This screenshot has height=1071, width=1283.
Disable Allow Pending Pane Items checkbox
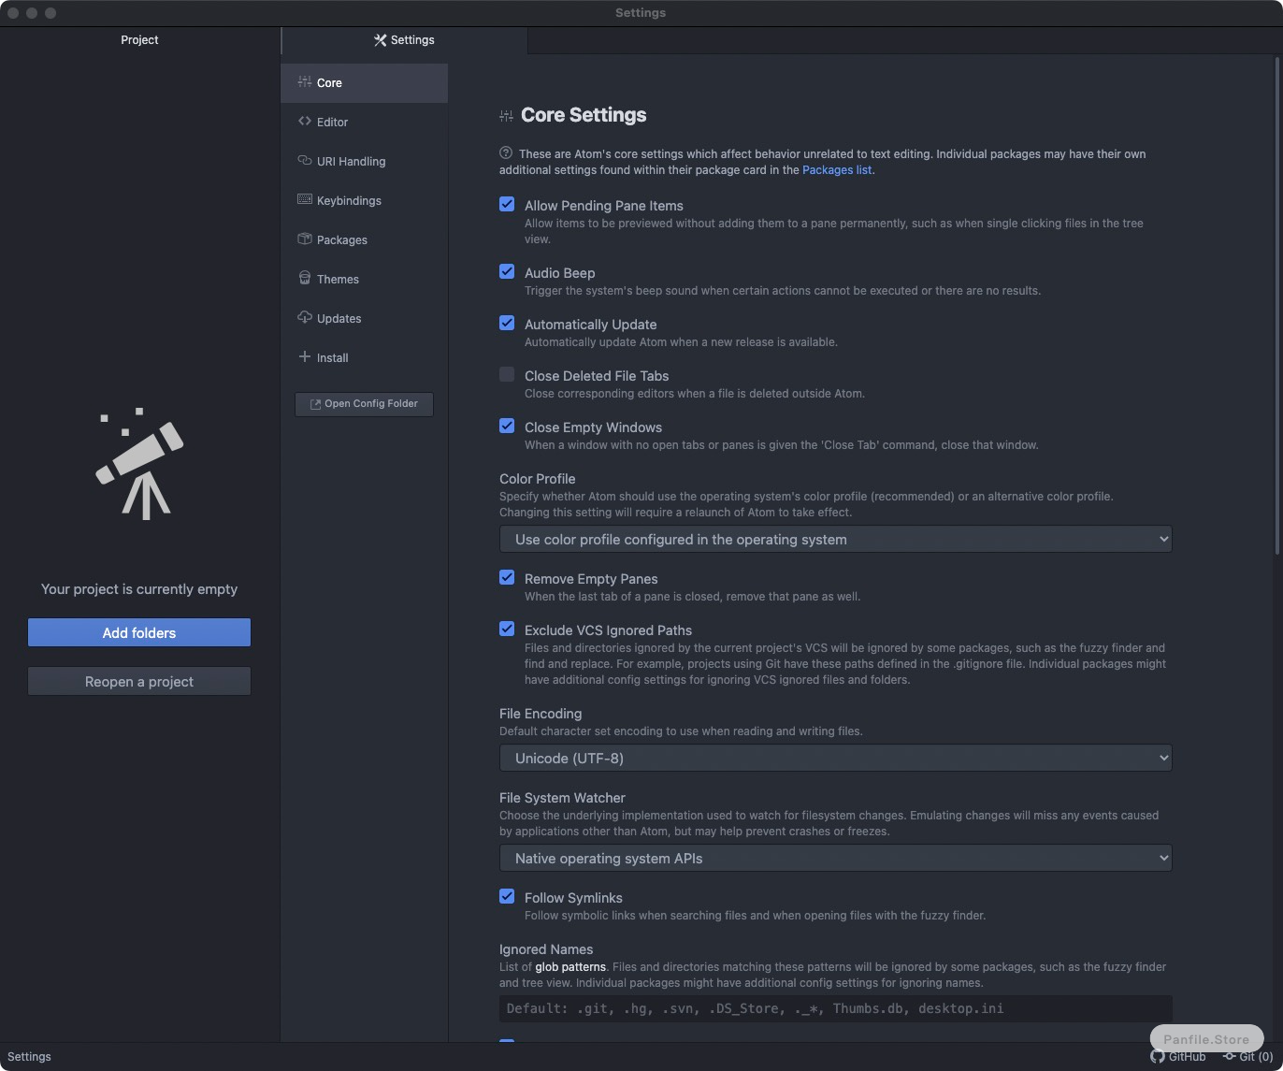(x=507, y=204)
